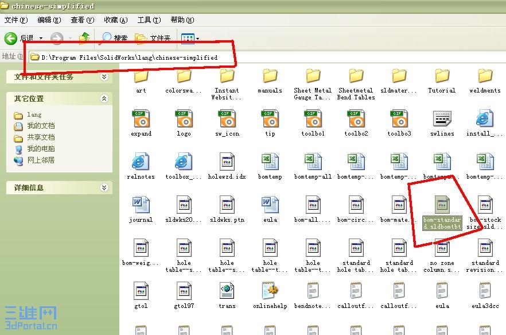506x335 pixels.
Task: Select the relnotes HTML file
Action: coord(141,166)
